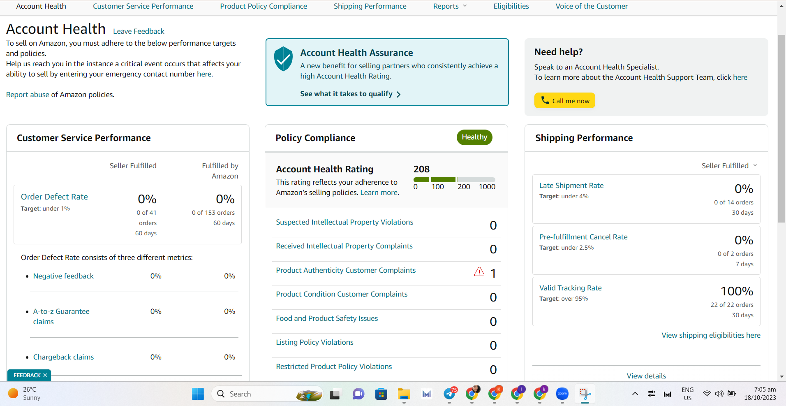Open Task View from the taskbar
Image resolution: width=786 pixels, height=406 pixels.
coord(336,394)
